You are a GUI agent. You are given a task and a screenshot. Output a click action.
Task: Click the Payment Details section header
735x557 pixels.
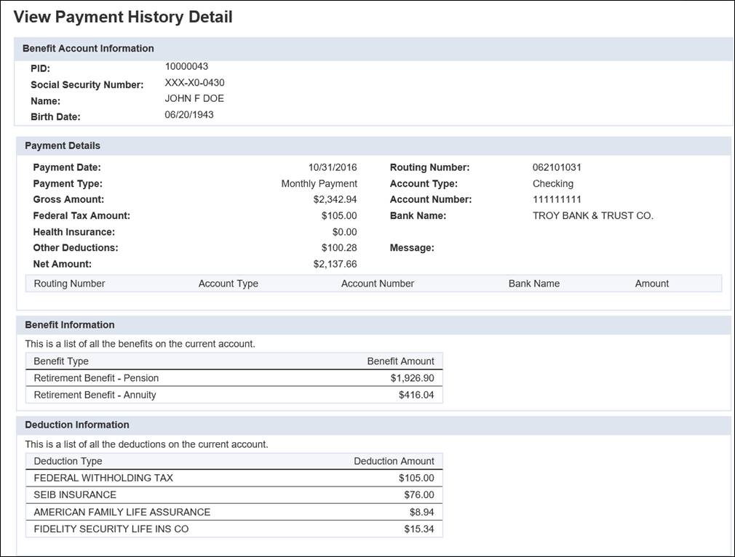click(x=373, y=145)
